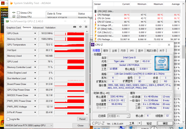Click the AIDA64 flame icon in title bar

(x=11, y=3)
